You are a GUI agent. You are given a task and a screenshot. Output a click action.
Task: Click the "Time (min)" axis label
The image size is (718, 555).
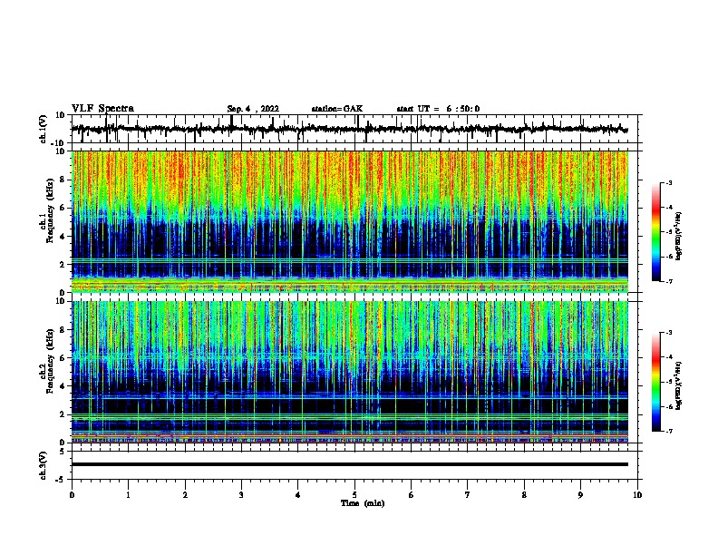click(363, 503)
